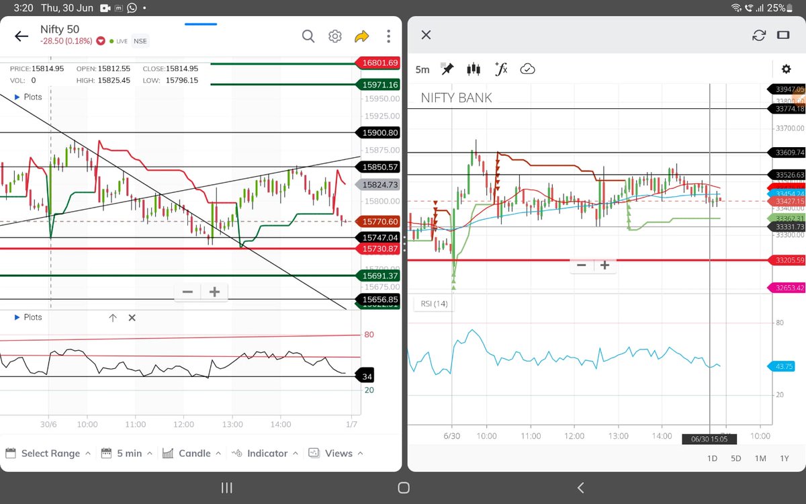The image size is (806, 504).
Task: Click the 15850.57 price level label
Action: [379, 167]
